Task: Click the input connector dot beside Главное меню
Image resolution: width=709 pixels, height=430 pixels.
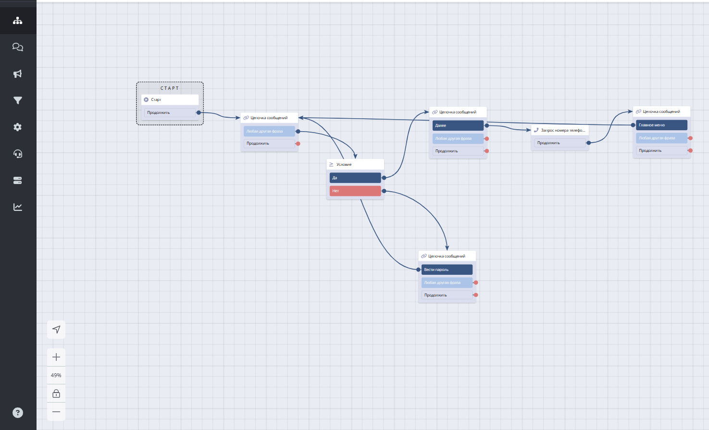Action: (634, 125)
